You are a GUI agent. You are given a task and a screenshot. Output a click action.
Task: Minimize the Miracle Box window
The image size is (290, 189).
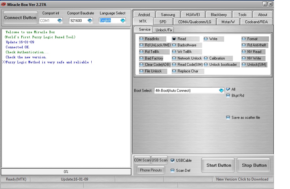click(x=265, y=4)
